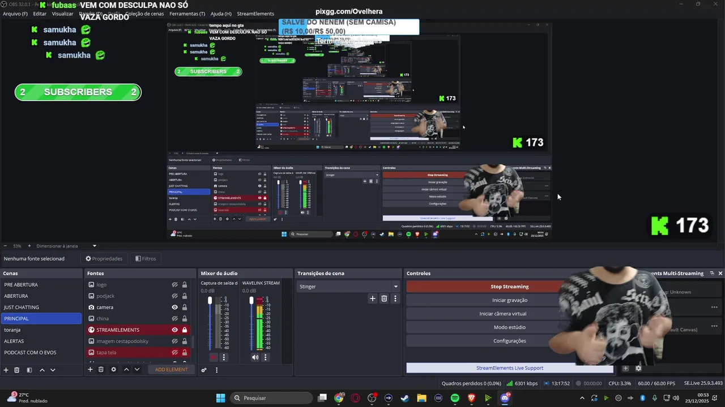Remove the scene transition with the trash icon

(384, 298)
